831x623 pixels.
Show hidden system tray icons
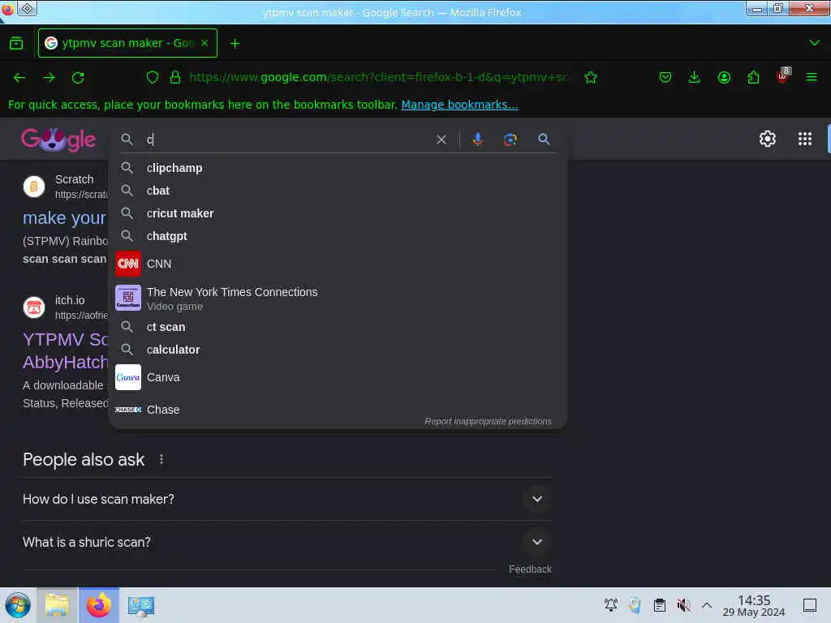tap(707, 605)
